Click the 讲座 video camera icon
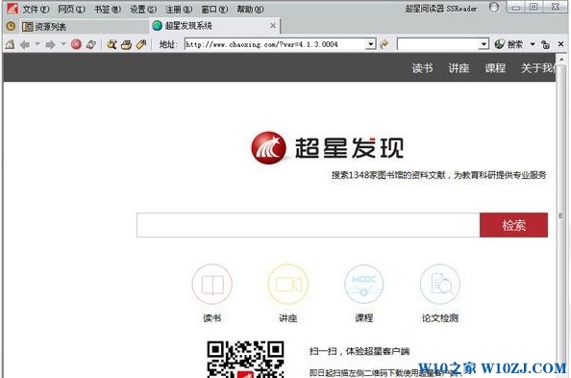The image size is (571, 378). tap(288, 285)
